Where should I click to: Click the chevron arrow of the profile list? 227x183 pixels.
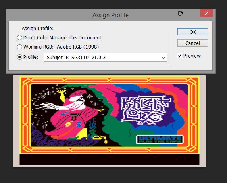[163, 58]
